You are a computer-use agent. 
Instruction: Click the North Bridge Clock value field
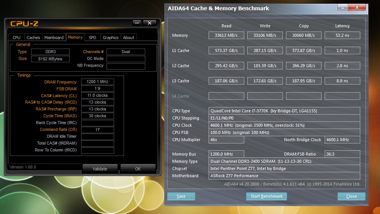(342, 140)
